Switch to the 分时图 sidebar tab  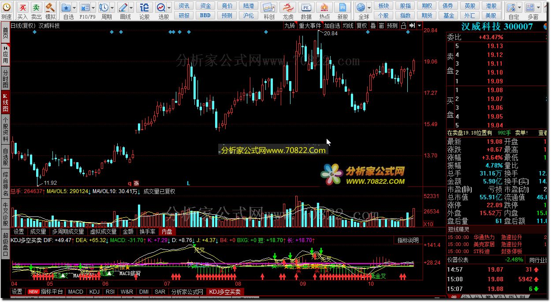[5, 79]
